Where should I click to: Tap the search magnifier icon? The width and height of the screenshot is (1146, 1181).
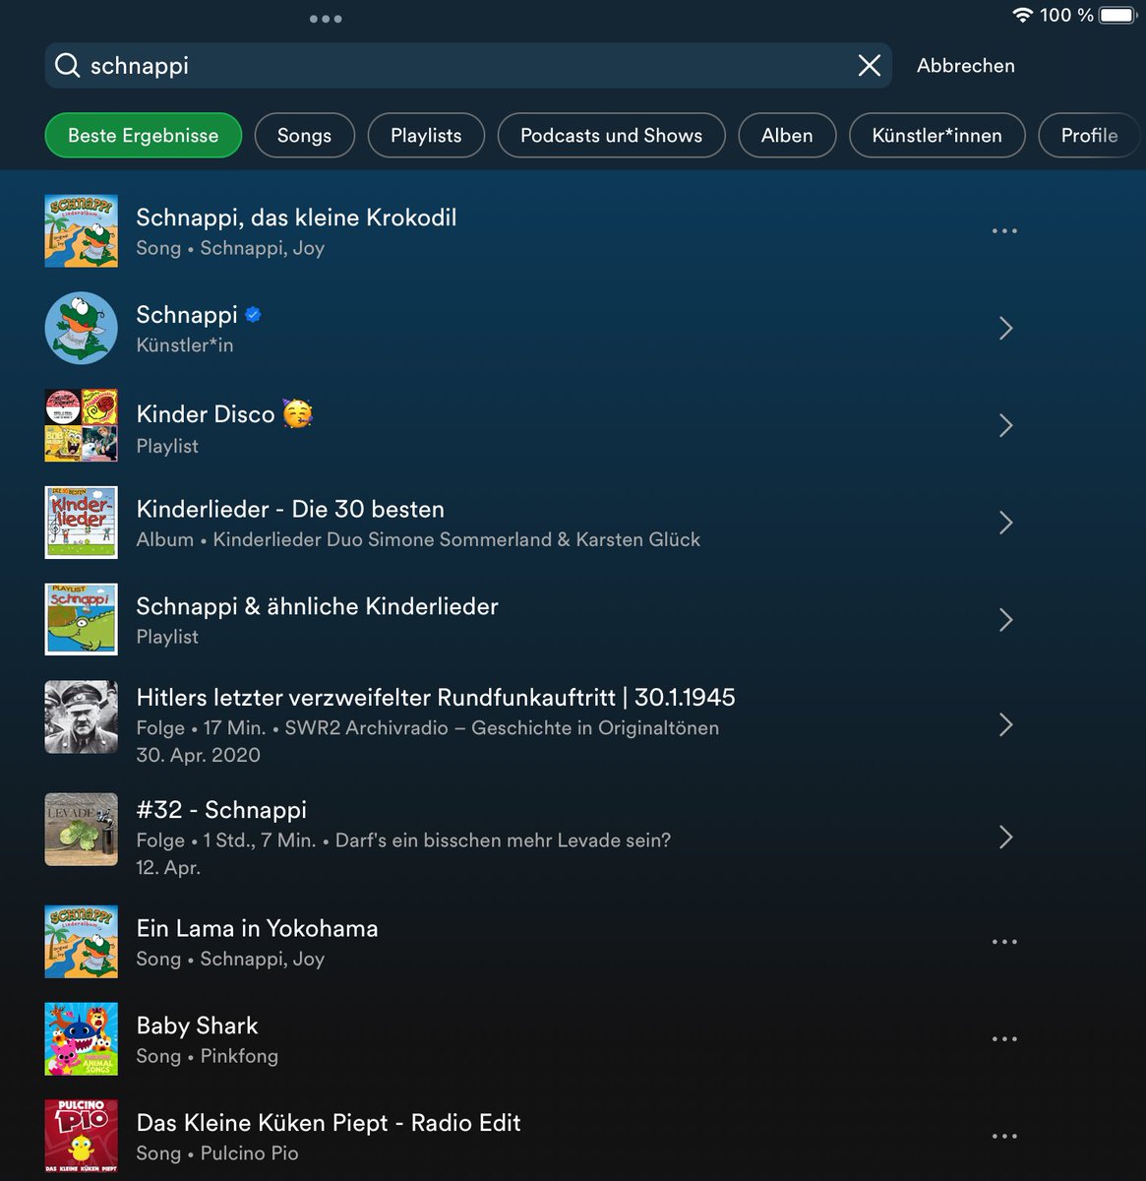pyautogui.click(x=67, y=66)
